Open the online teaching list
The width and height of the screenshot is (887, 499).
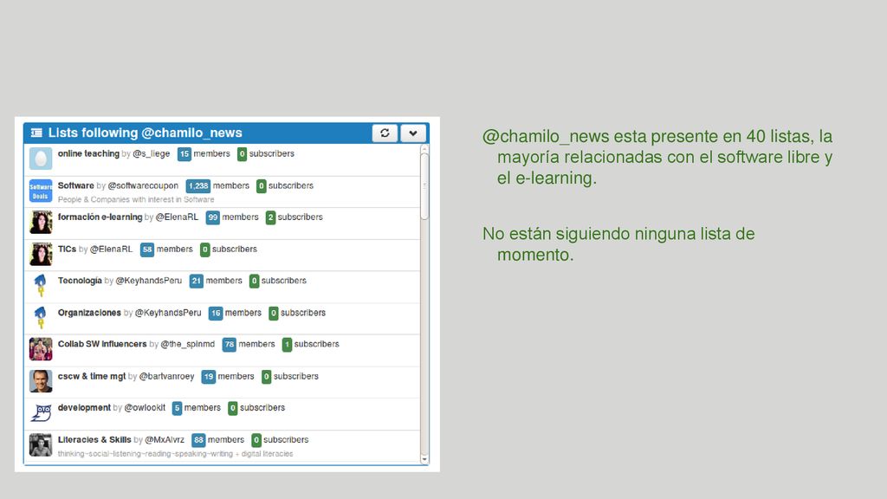click(88, 153)
